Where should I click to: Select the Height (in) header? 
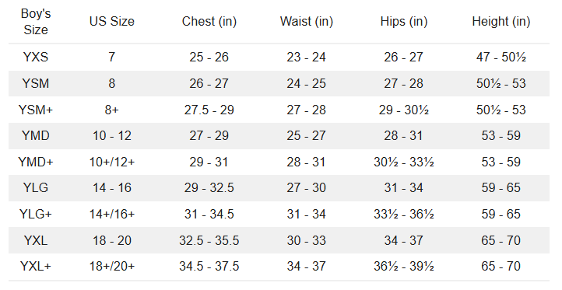[501, 22]
